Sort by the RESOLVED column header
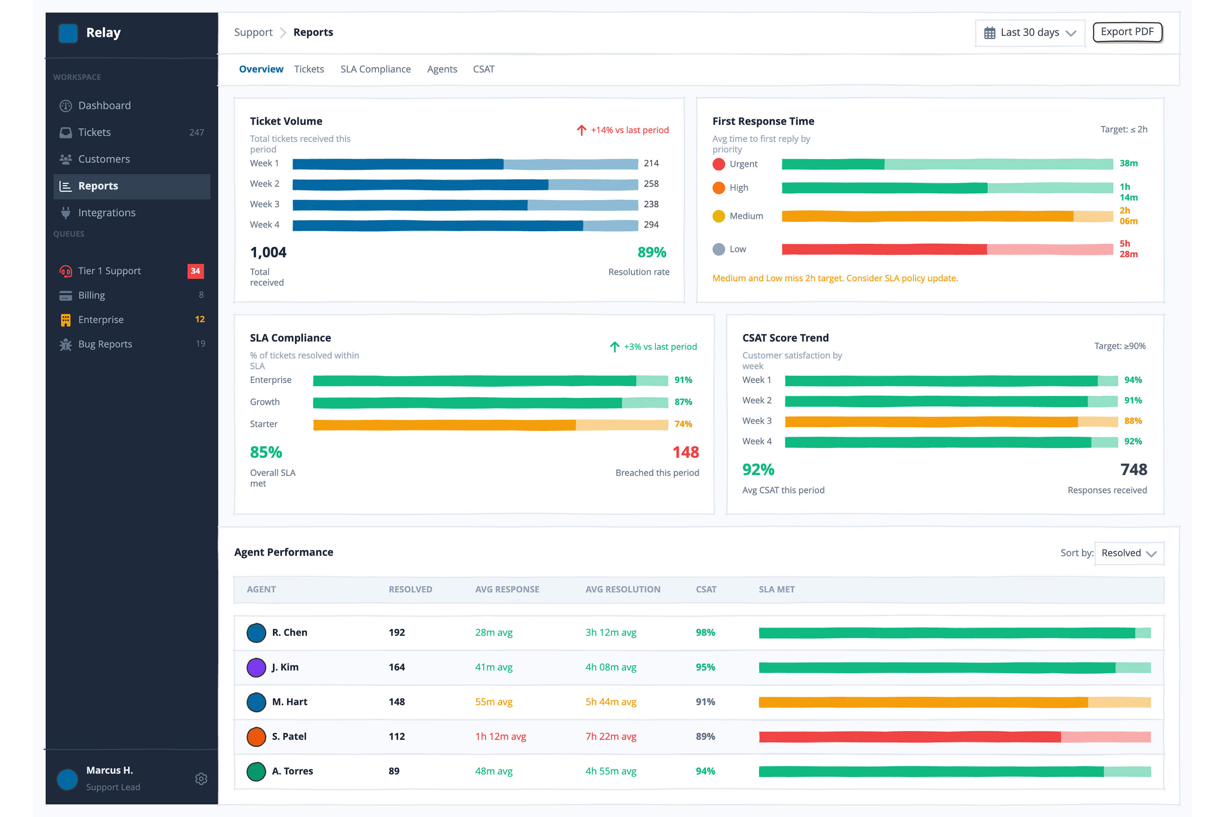 [x=410, y=590]
